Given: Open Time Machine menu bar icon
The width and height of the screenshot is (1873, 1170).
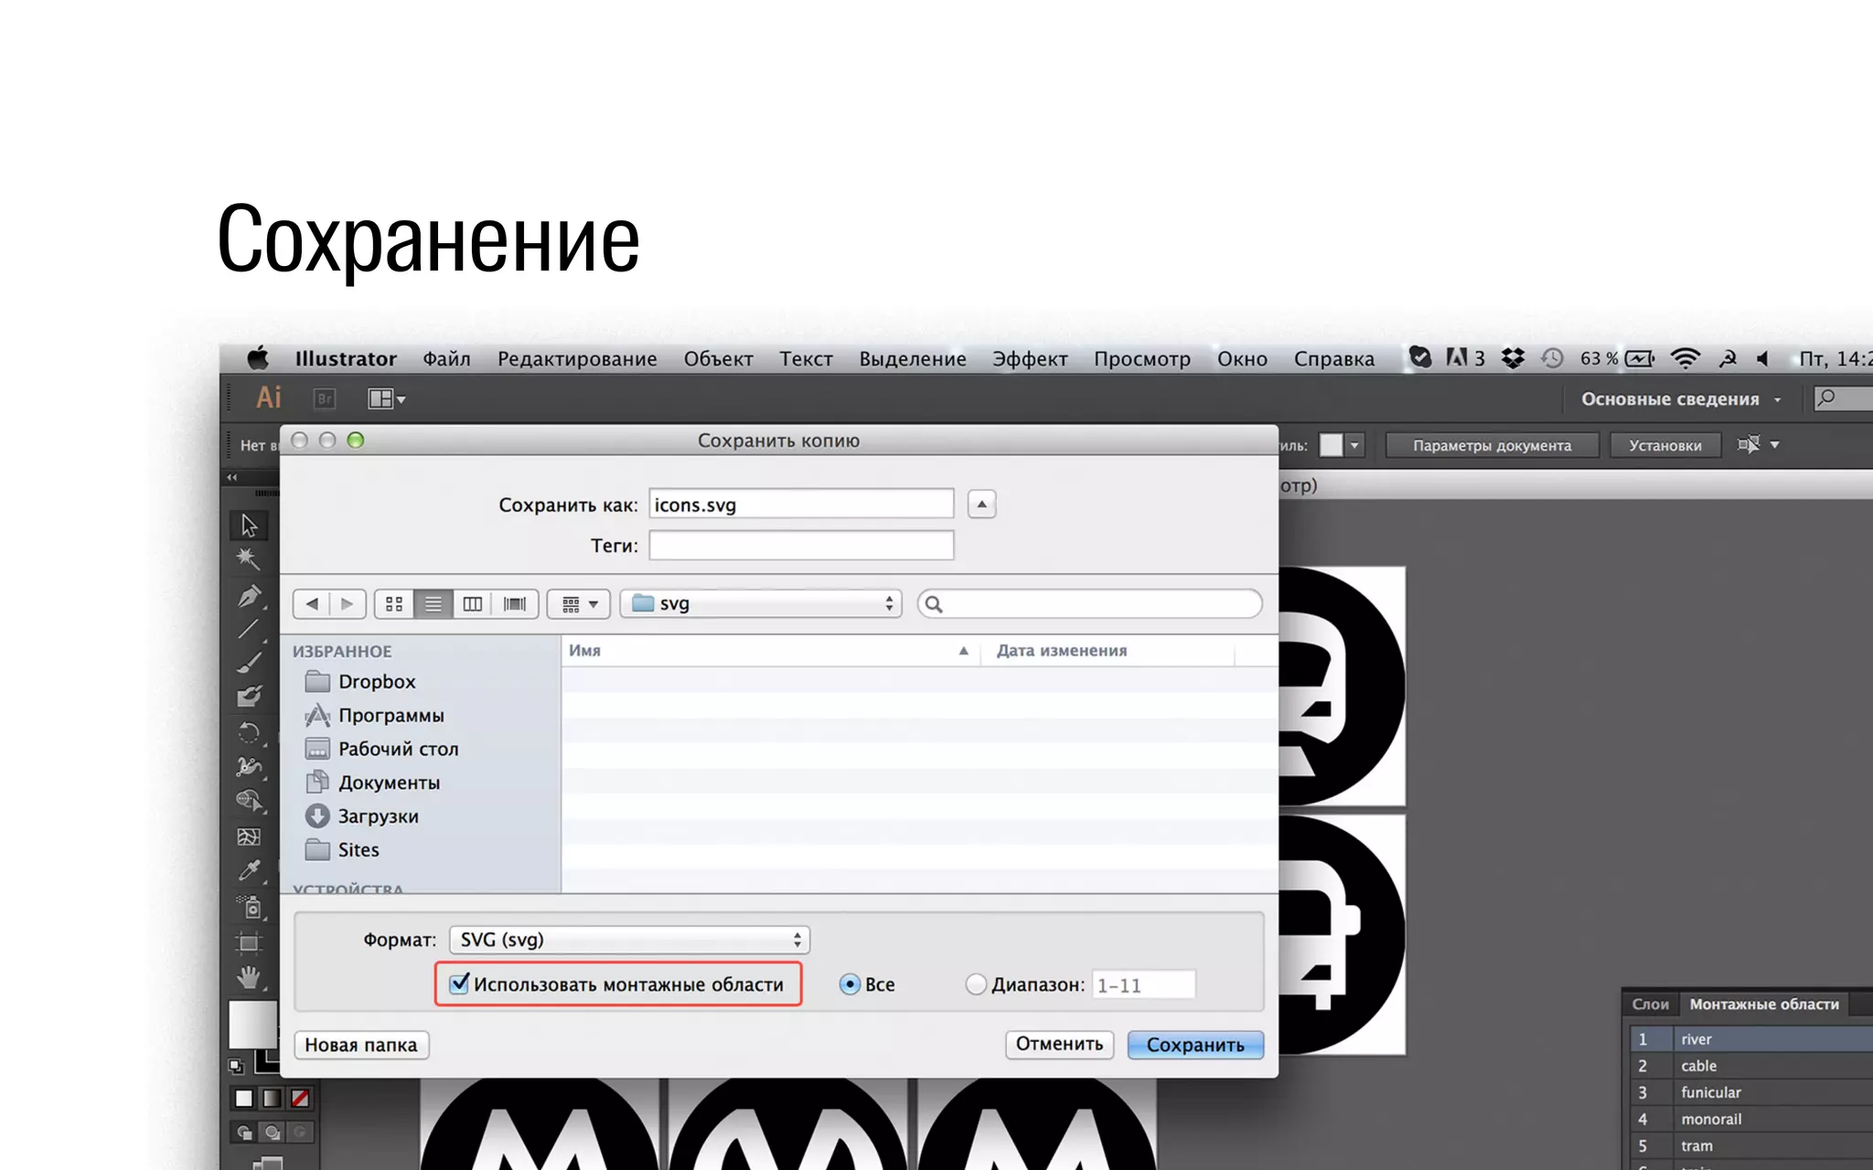Looking at the screenshot, I should tap(1552, 358).
